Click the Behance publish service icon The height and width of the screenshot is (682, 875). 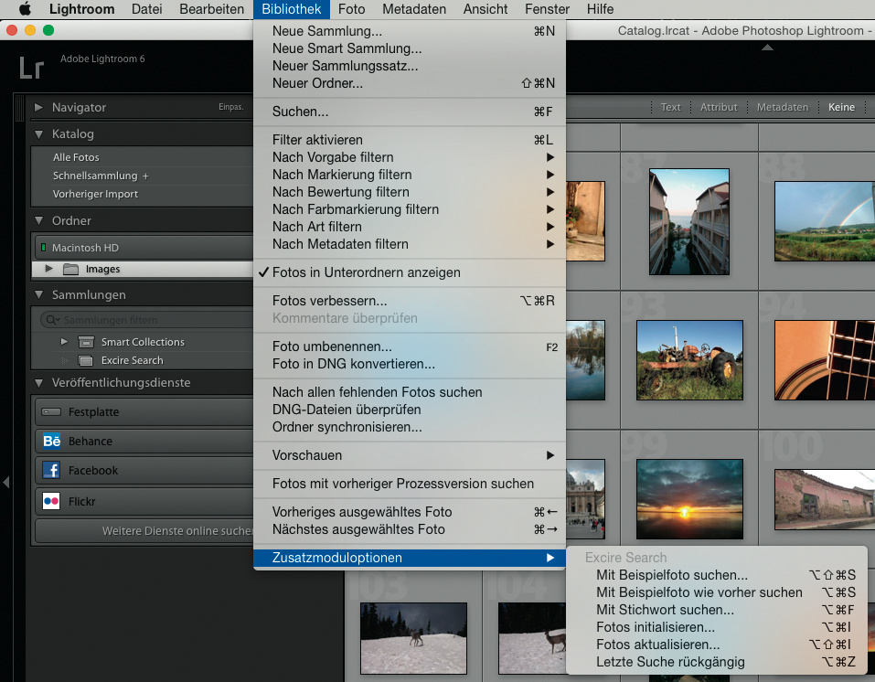(51, 442)
